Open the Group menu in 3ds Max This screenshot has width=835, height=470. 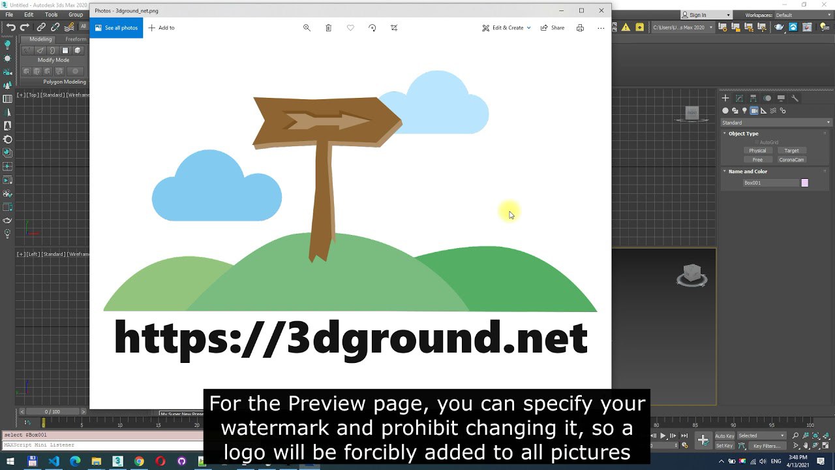(76, 14)
